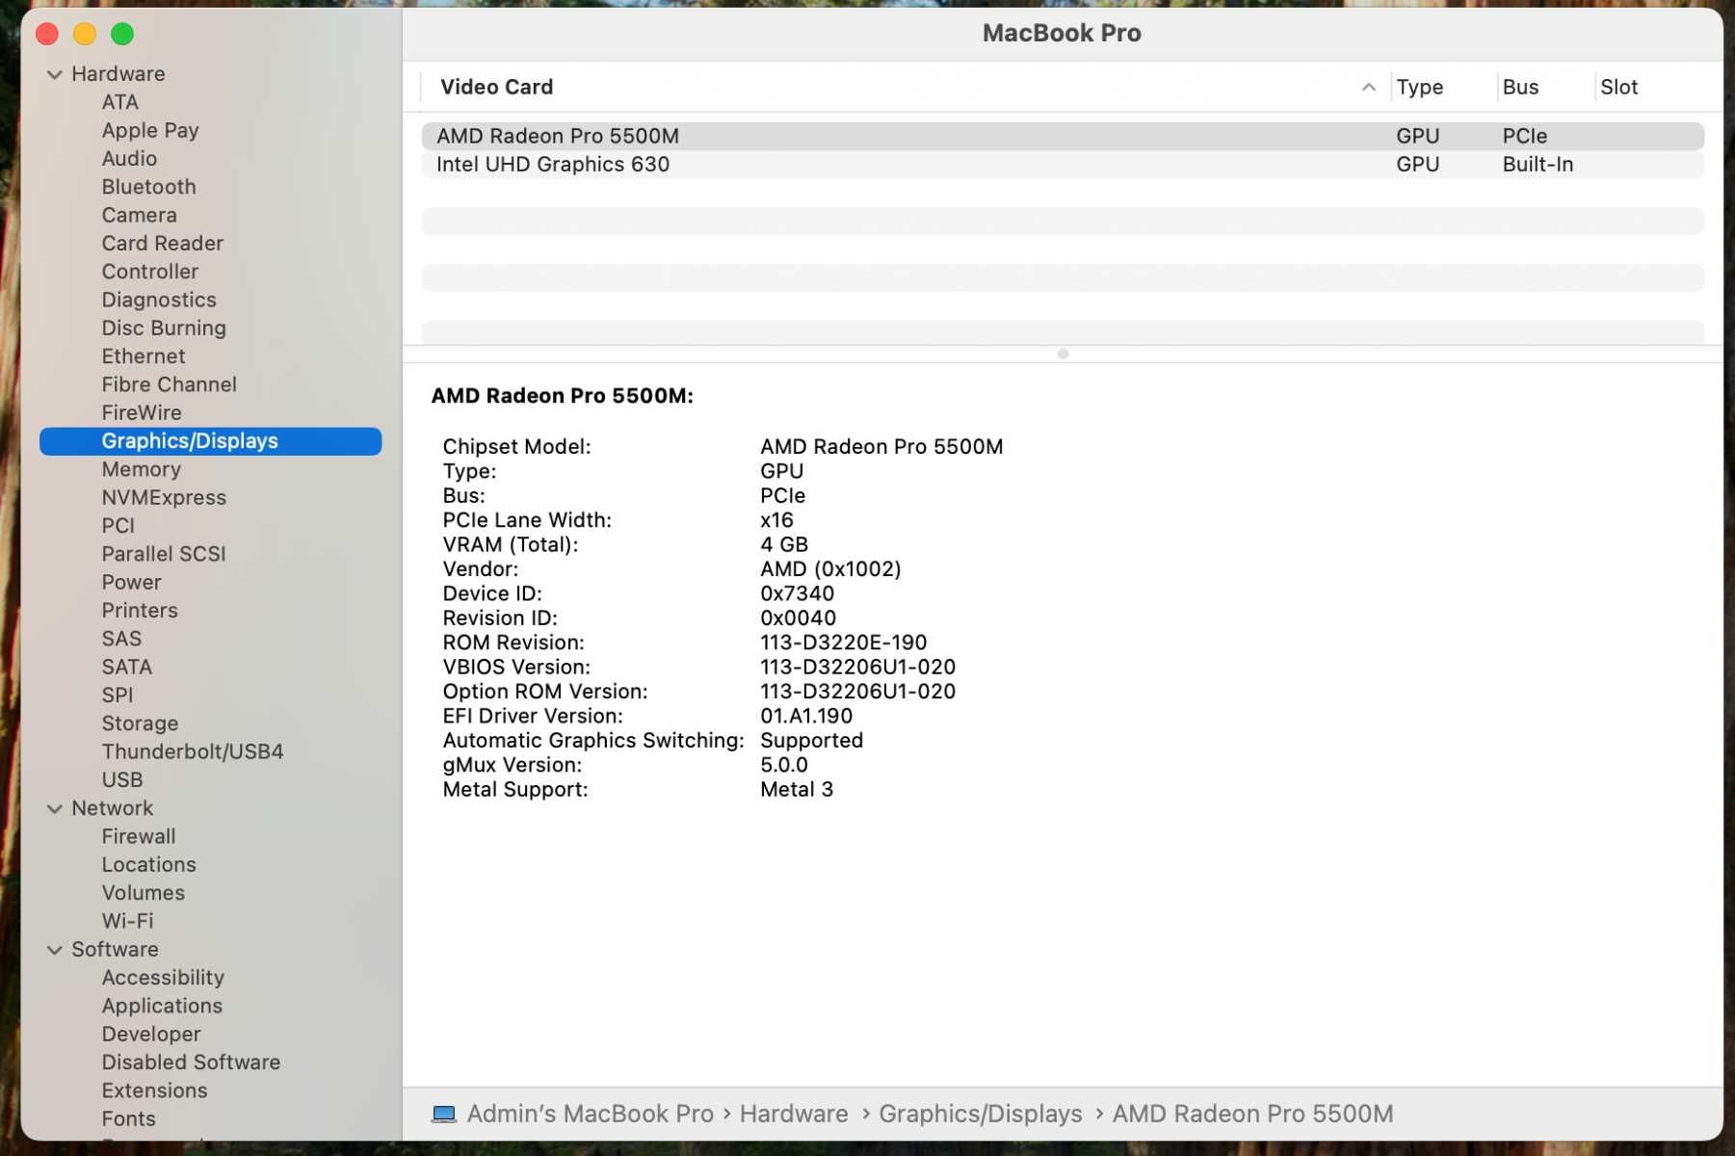Click Graphics/Displays in the path bar
This screenshot has width=1735, height=1156.
coord(980,1114)
